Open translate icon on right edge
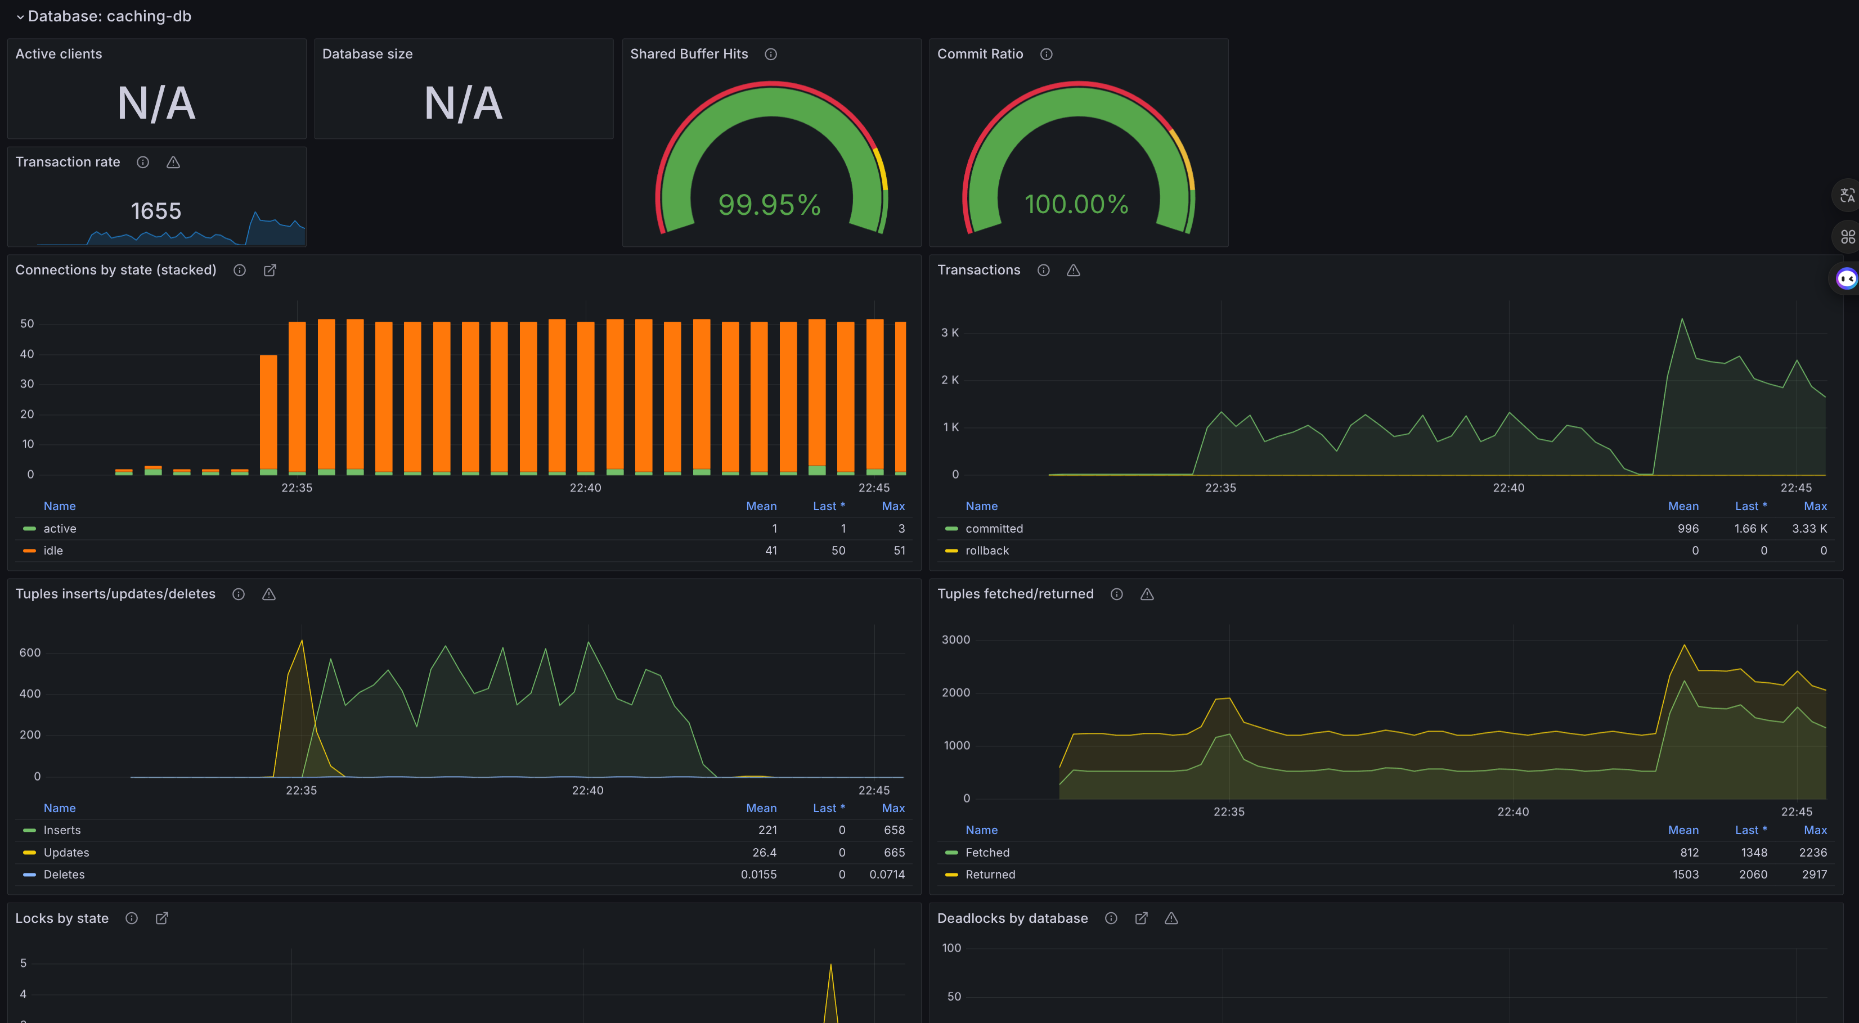 pos(1846,195)
